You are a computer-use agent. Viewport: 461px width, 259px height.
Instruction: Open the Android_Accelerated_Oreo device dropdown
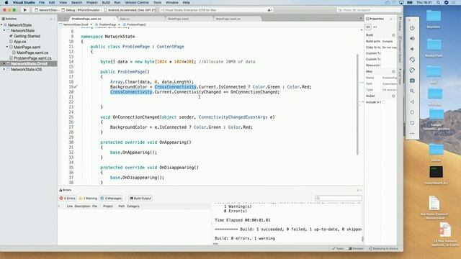pyautogui.click(x=130, y=10)
